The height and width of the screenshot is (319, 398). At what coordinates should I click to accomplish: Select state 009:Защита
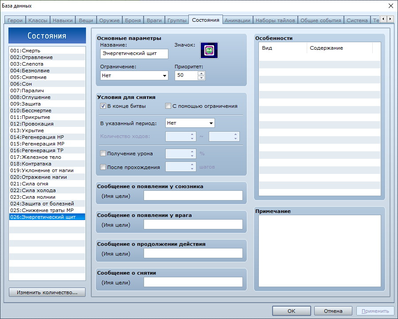point(47,104)
